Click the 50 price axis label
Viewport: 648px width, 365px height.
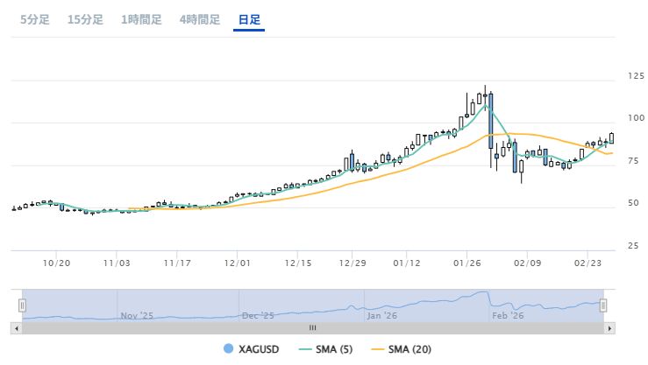(633, 203)
